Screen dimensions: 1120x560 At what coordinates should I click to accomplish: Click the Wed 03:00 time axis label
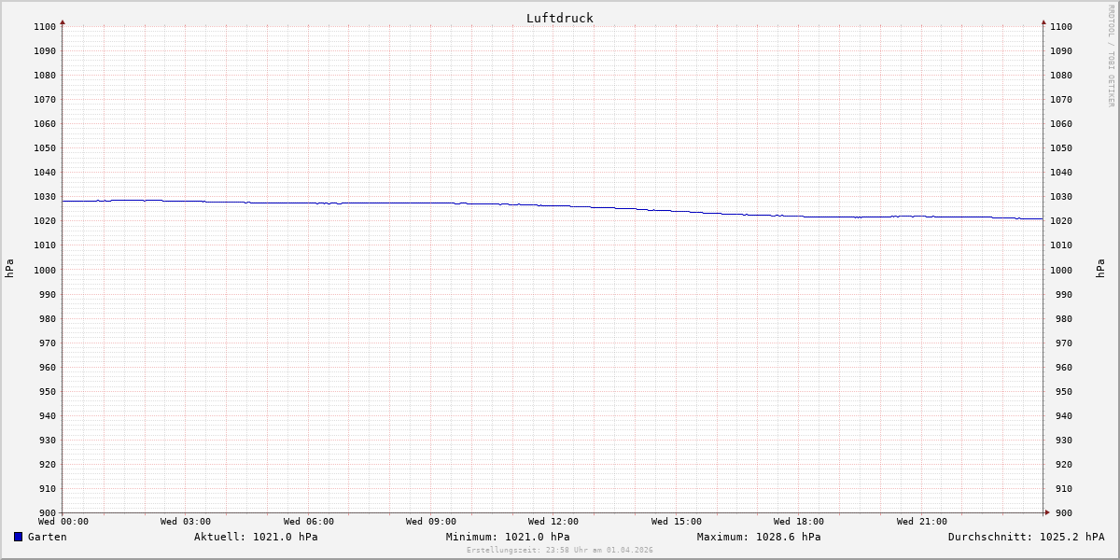click(186, 522)
